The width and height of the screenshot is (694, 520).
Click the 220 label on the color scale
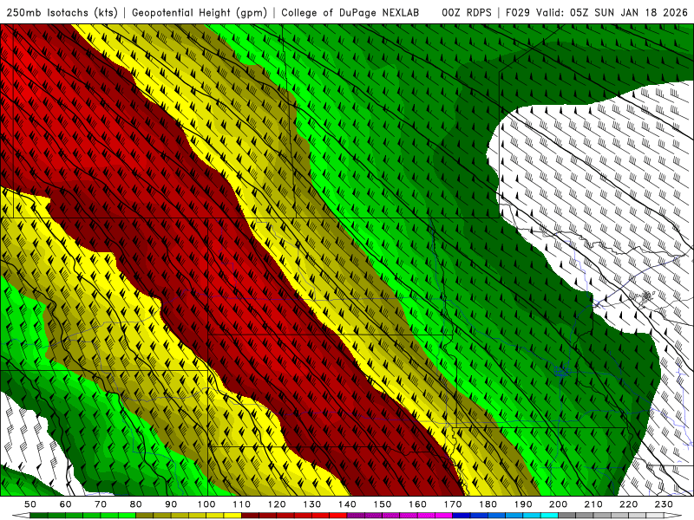(628, 504)
